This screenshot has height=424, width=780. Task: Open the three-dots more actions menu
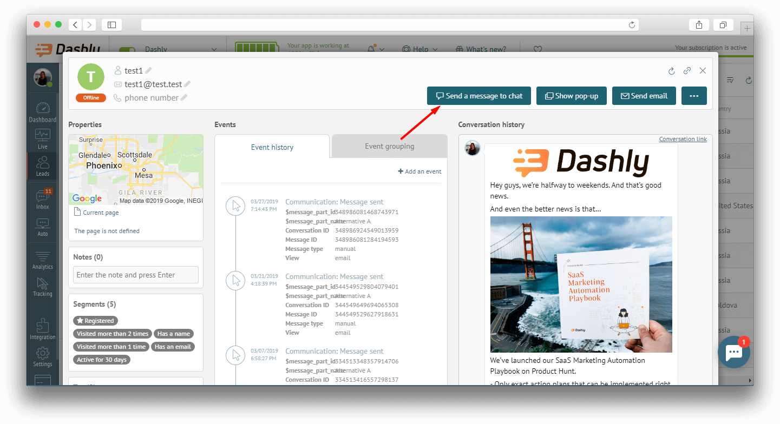pyautogui.click(x=694, y=96)
